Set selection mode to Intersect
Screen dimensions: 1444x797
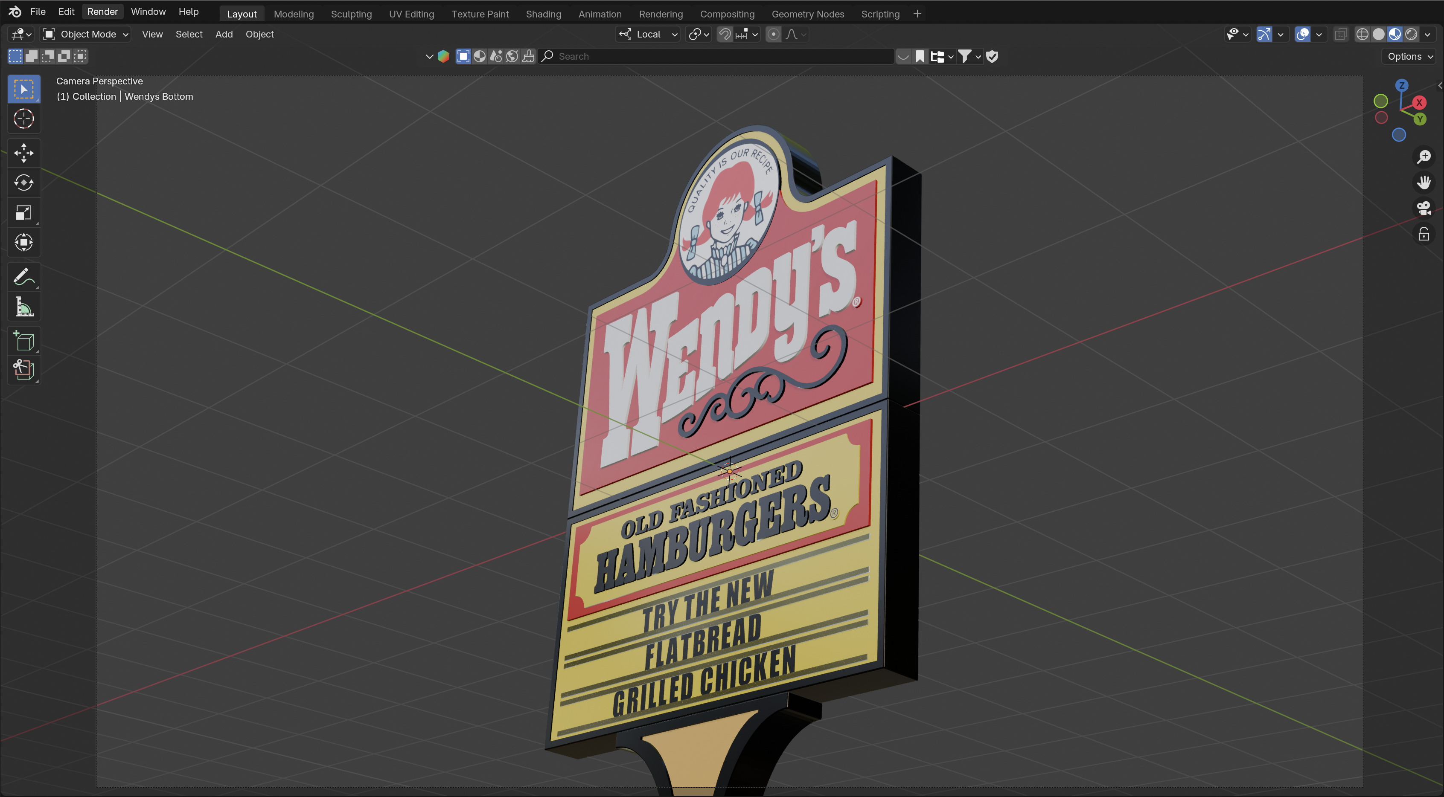[80, 56]
